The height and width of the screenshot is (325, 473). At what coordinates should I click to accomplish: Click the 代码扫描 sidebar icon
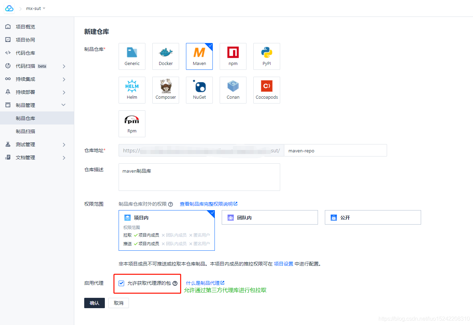pyautogui.click(x=8, y=66)
